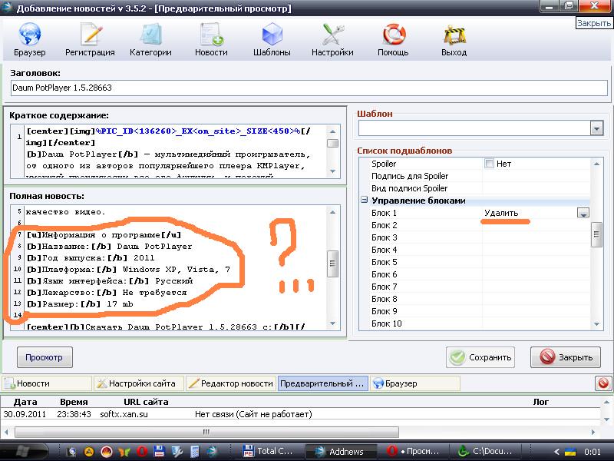Click Список подшаблонов scrollbar thumb
The width and height of the screenshot is (614, 461).
tap(596, 234)
